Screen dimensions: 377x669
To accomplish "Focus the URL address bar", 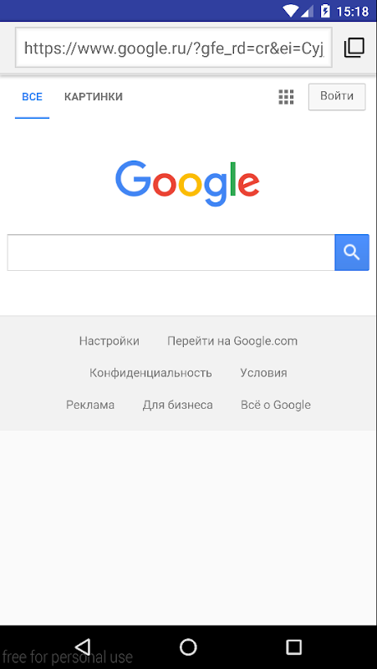I will pos(174,48).
